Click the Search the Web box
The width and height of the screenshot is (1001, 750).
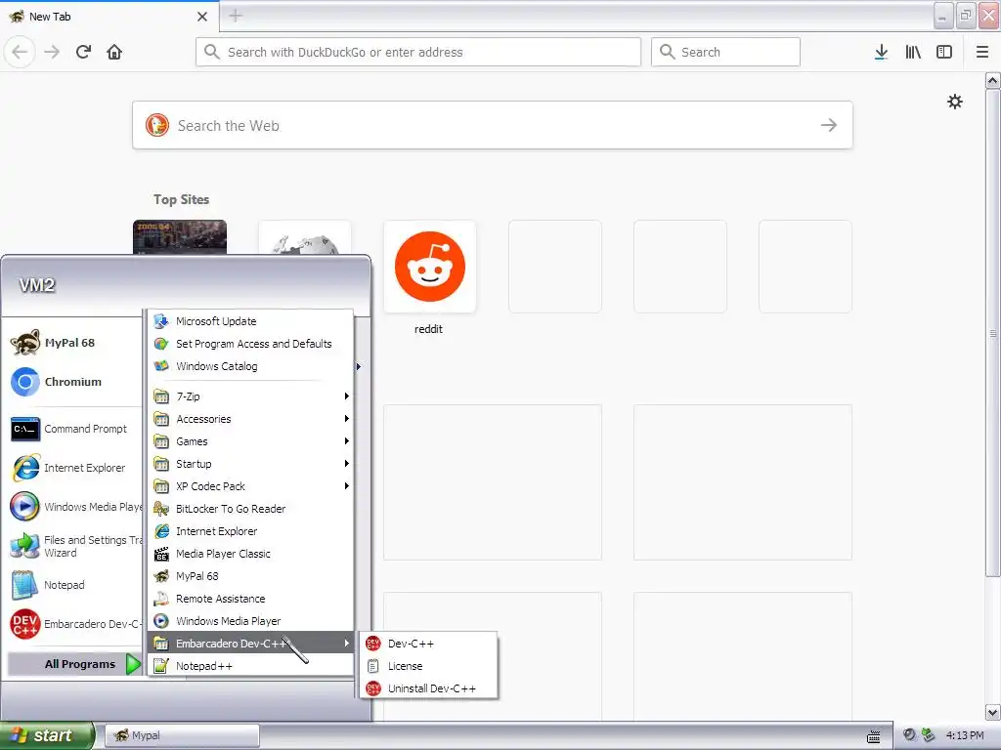pos(493,125)
